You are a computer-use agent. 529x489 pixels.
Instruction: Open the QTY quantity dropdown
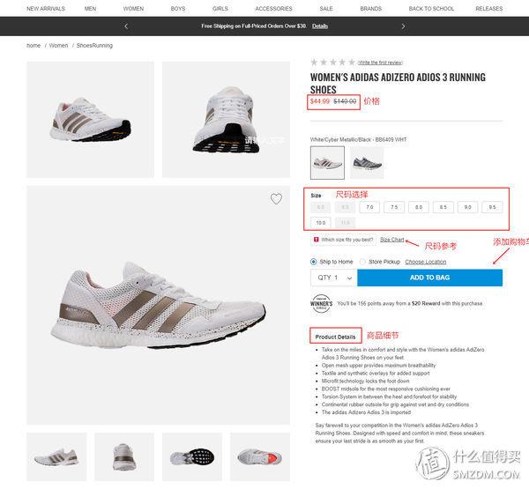click(333, 278)
